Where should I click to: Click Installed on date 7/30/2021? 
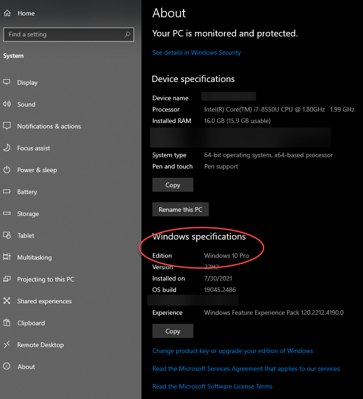(x=218, y=278)
